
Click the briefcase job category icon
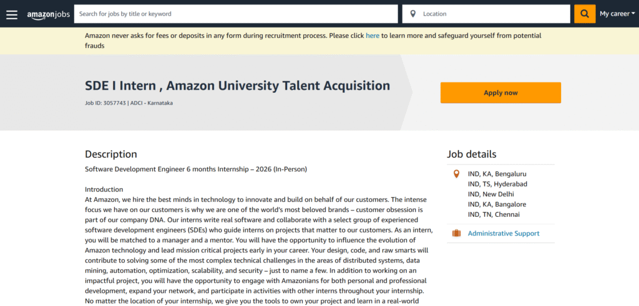tap(456, 234)
